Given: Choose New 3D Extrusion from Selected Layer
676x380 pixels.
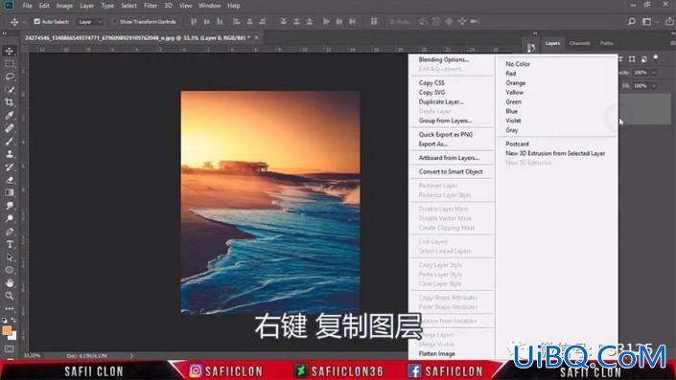Looking at the screenshot, I should pyautogui.click(x=555, y=154).
